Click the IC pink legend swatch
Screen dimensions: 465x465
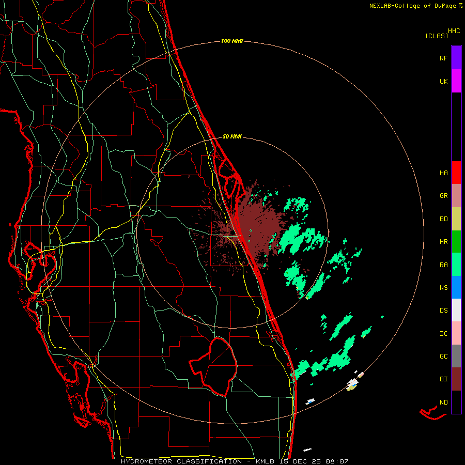point(456,333)
